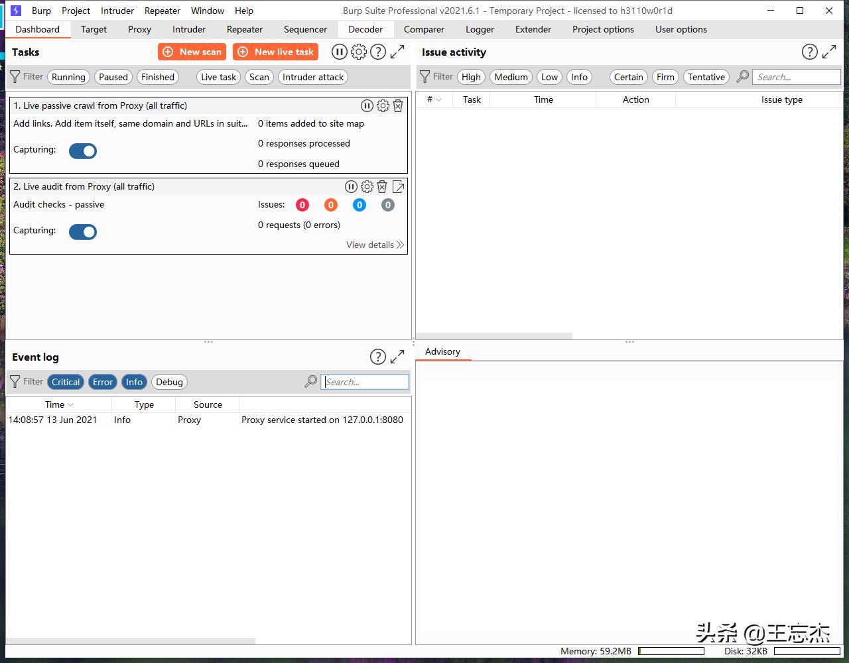Select the Advisory tab
Image resolution: width=849 pixels, height=663 pixels.
pos(442,352)
